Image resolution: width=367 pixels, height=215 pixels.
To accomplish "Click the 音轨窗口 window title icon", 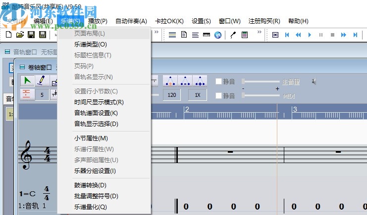I will pos(7,51).
